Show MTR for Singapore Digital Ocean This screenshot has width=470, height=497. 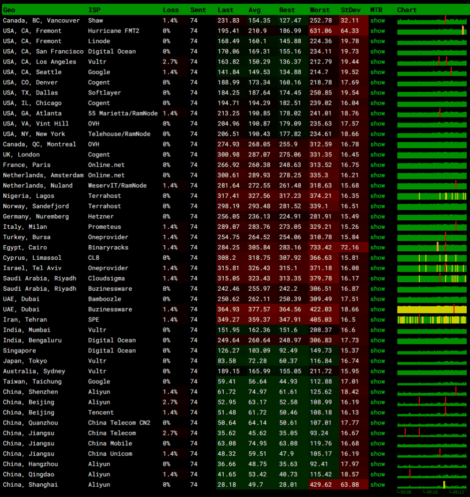pyautogui.click(x=377, y=350)
